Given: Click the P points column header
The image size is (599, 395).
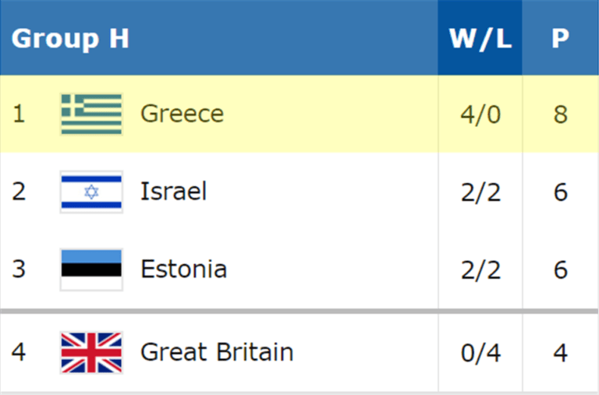Looking at the screenshot, I should tap(560, 38).
